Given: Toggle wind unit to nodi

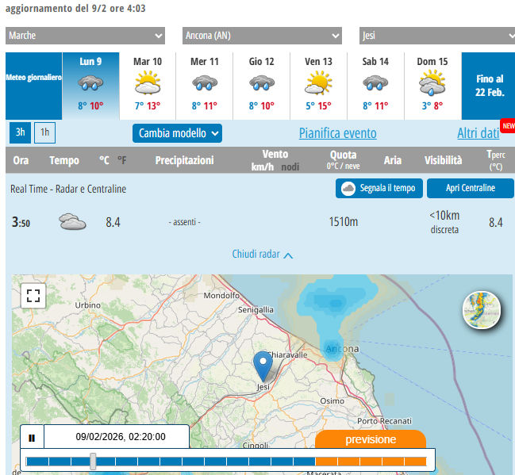Looking at the screenshot, I should (290, 167).
